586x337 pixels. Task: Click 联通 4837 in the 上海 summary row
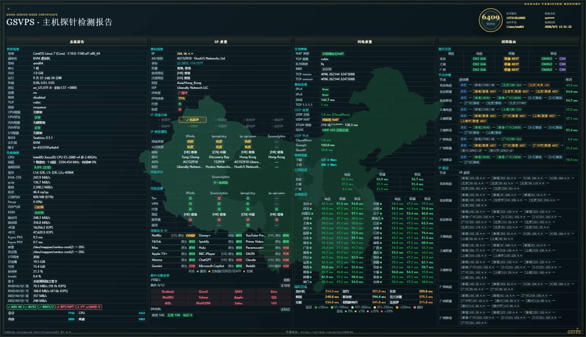(x=511, y=63)
